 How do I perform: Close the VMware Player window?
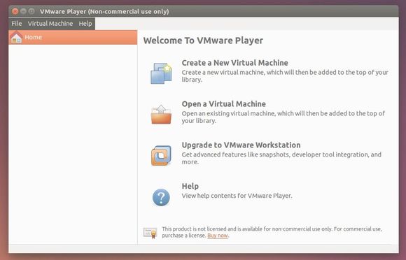pyautogui.click(x=15, y=11)
